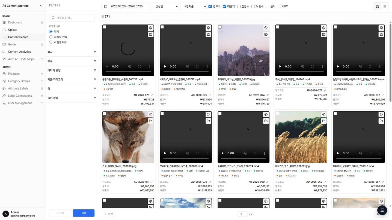This screenshot has width=392, height=220.
Task: Open the Upload page
Action: tap(23, 30)
